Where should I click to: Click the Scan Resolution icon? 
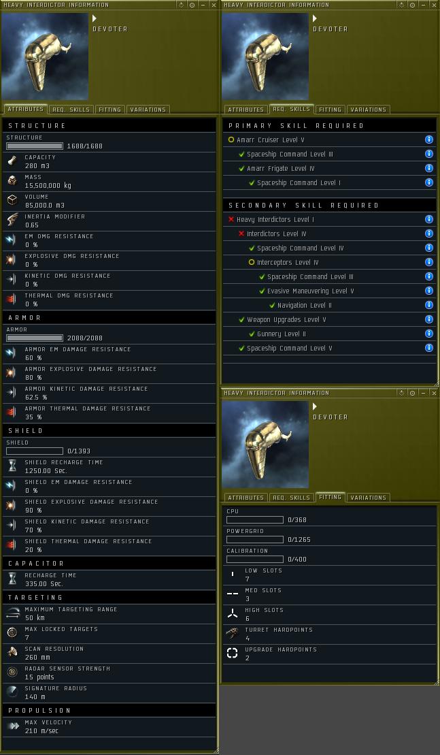12,652
